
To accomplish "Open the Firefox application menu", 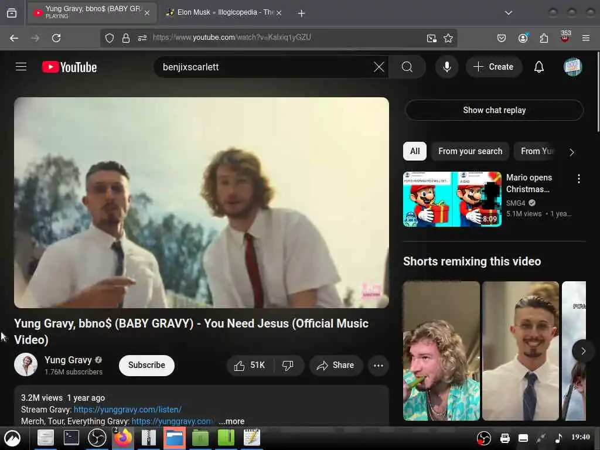I will click(586, 38).
